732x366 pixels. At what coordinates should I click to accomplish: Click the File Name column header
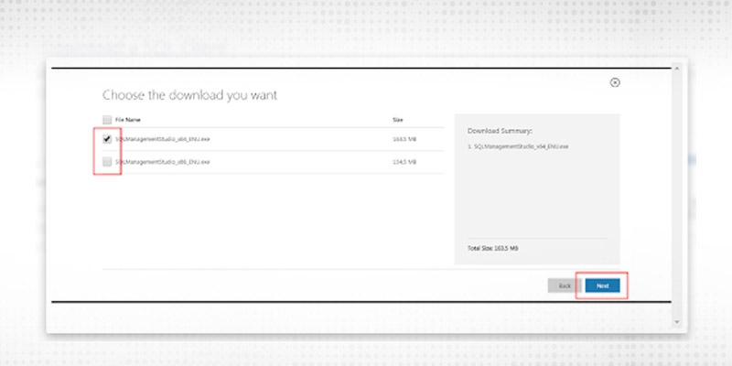click(x=126, y=120)
